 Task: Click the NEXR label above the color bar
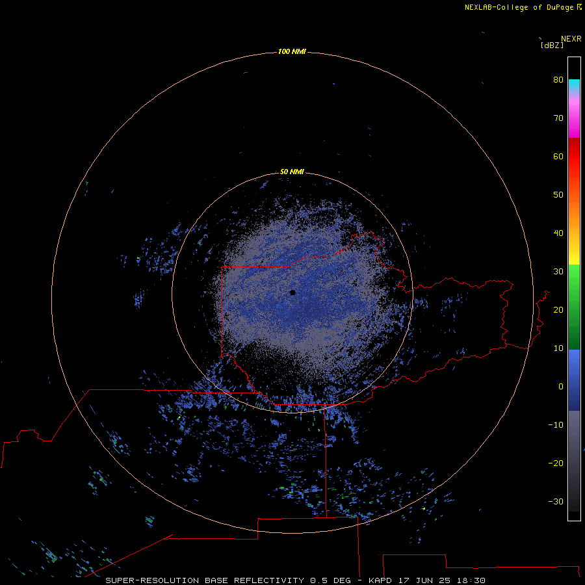point(571,39)
